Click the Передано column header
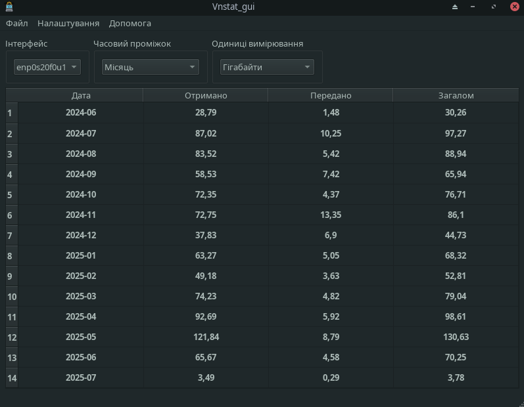This screenshot has width=524, height=407. [331, 95]
